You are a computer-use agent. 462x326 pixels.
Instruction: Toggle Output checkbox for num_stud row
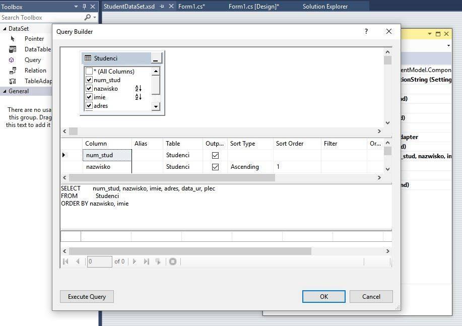pos(216,155)
